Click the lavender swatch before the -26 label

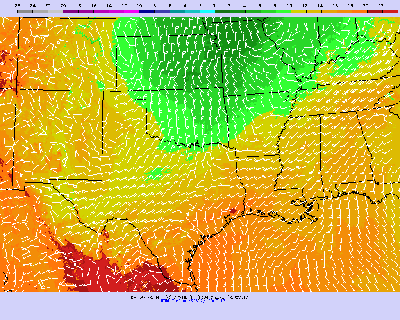[10, 11]
